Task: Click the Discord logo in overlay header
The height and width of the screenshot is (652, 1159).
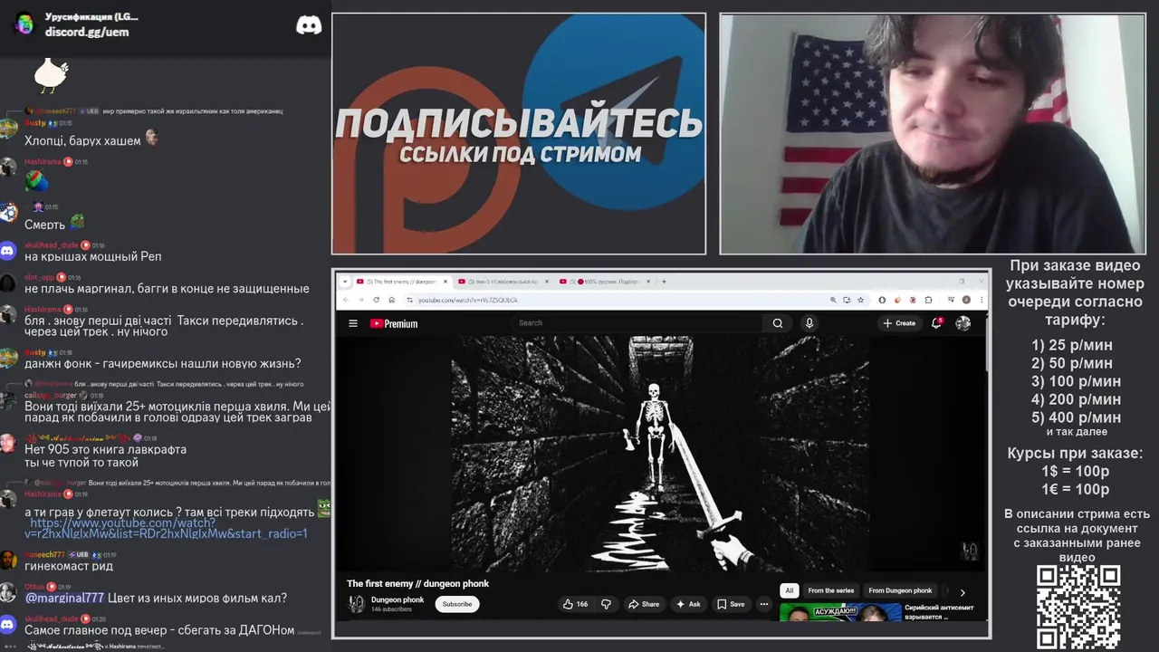Action: 309,25
